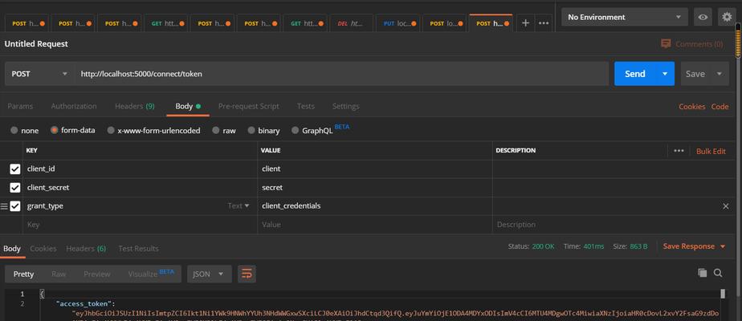
Task: Switch response view to Raw
Action: pyautogui.click(x=59, y=274)
